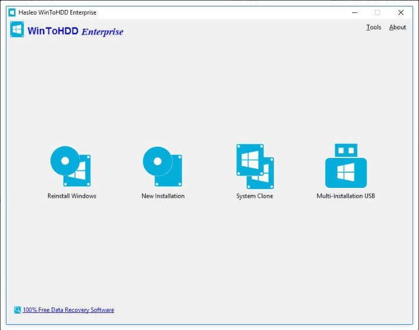Launch the System Clone icon
The height and width of the screenshot is (330, 419).
point(255,166)
